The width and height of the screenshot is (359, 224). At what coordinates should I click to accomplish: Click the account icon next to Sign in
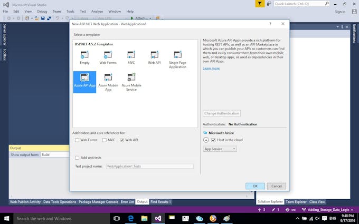coord(354,12)
